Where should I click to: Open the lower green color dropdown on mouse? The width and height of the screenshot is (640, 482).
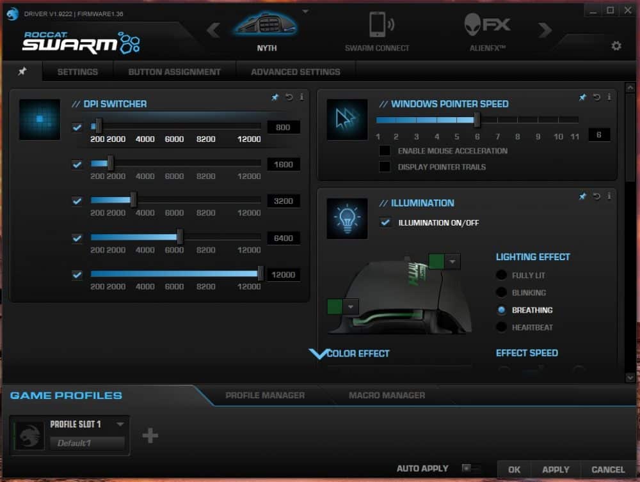click(351, 307)
